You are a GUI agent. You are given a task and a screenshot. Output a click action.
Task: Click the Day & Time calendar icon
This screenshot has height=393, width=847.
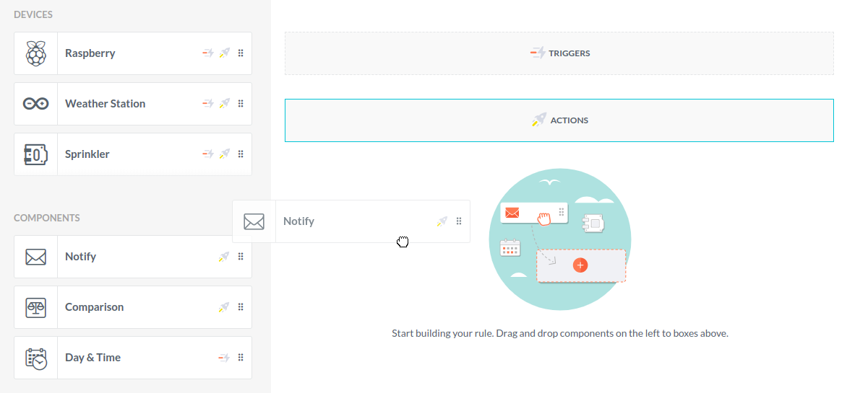35,358
